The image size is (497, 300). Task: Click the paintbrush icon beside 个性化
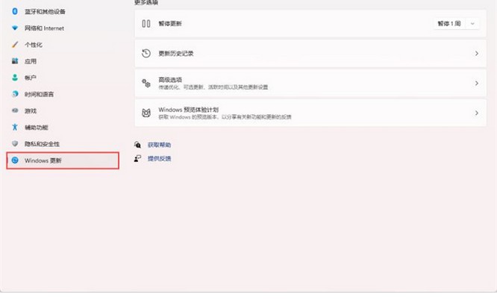[x=14, y=45]
